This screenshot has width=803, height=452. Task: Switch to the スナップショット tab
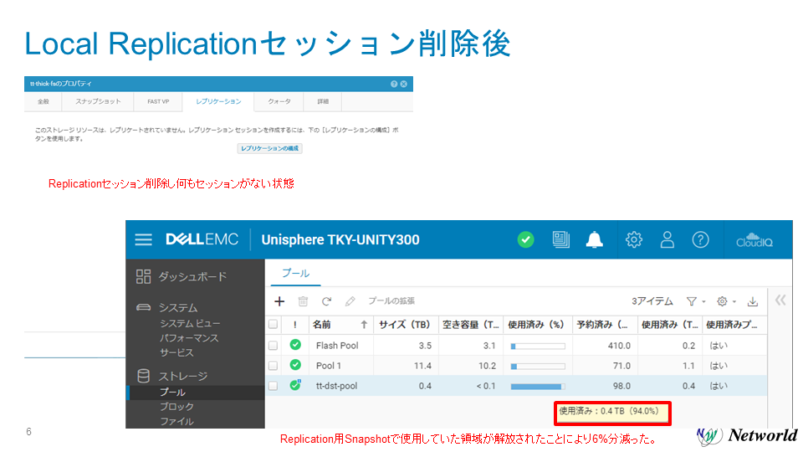coord(98,101)
